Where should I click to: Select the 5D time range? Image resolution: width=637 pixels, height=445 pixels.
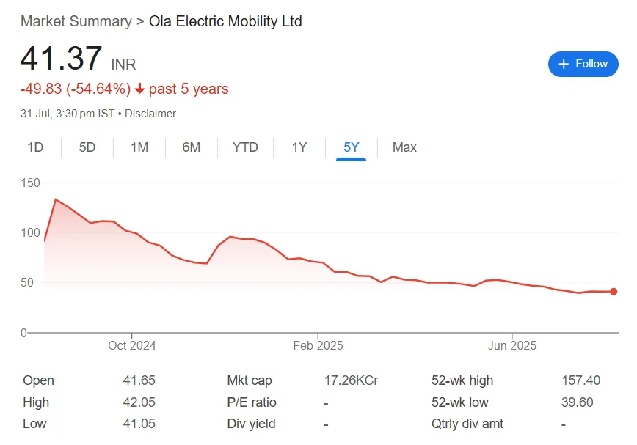click(x=87, y=147)
